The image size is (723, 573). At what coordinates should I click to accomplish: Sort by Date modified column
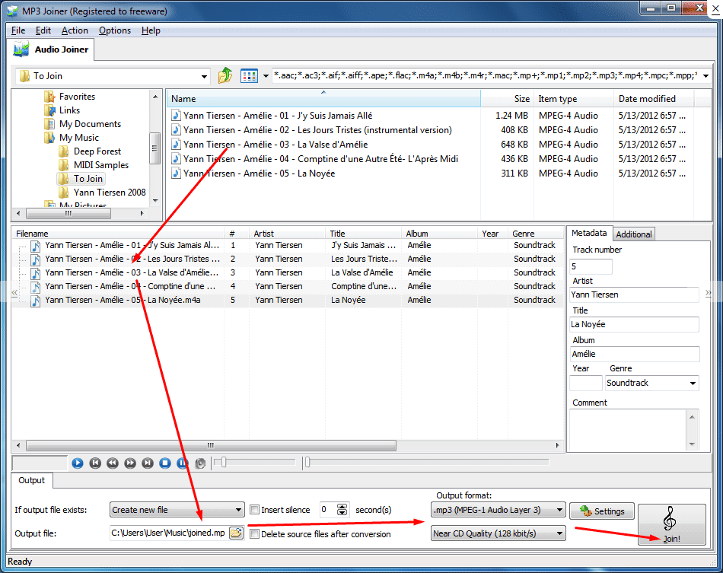click(x=653, y=99)
